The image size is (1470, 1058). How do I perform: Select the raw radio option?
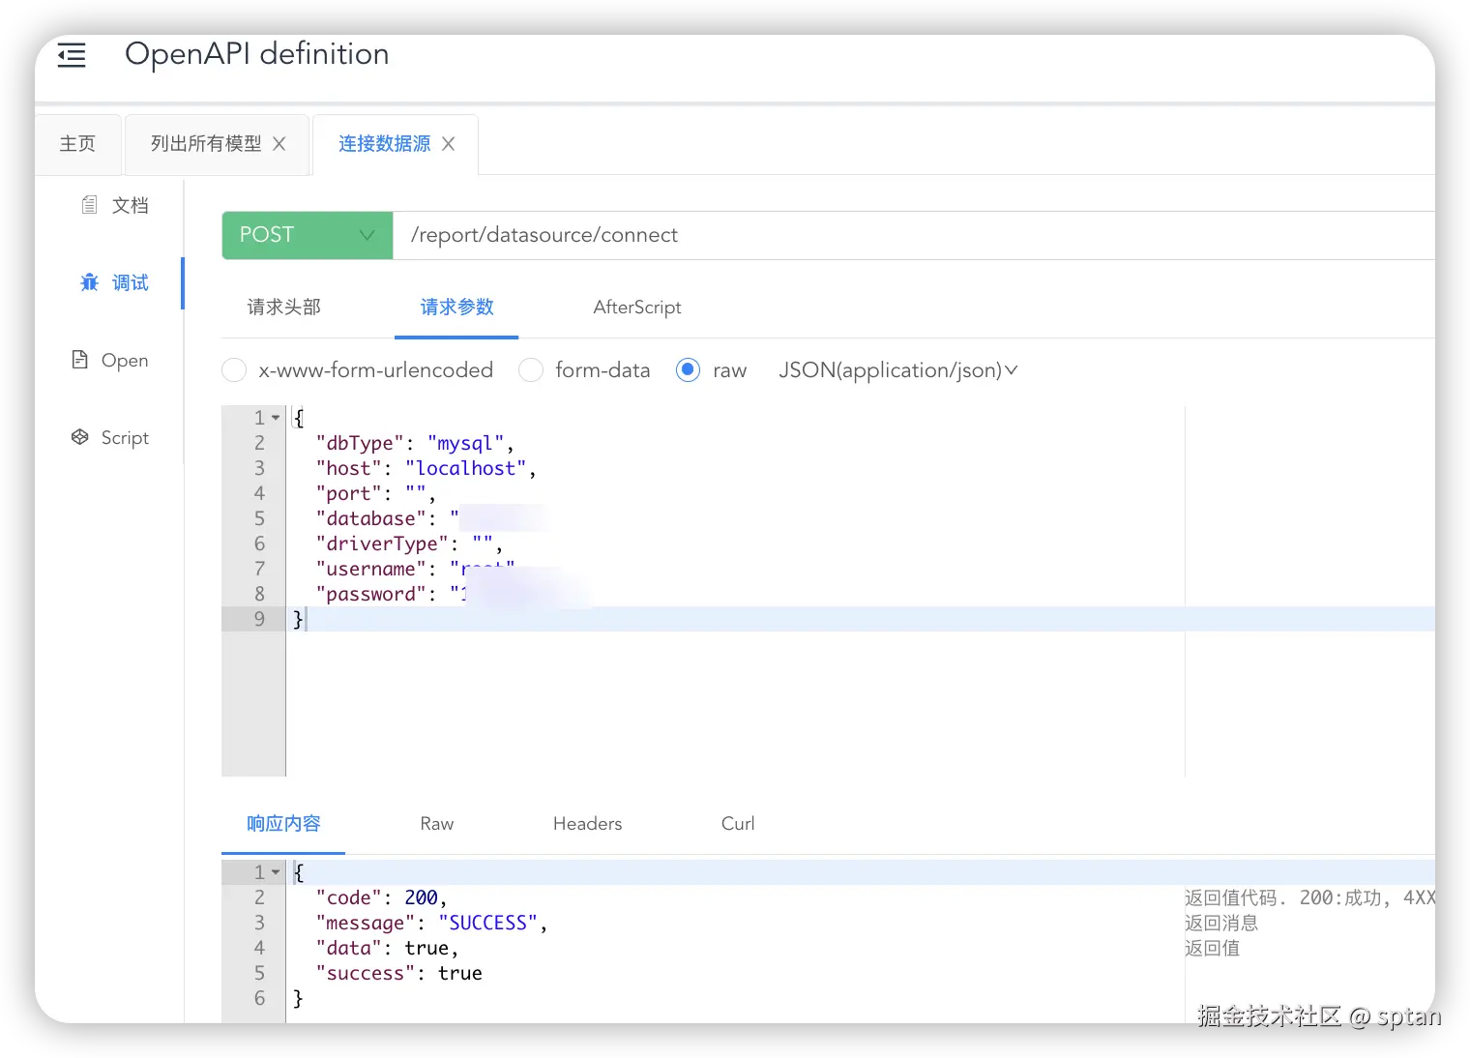688,370
